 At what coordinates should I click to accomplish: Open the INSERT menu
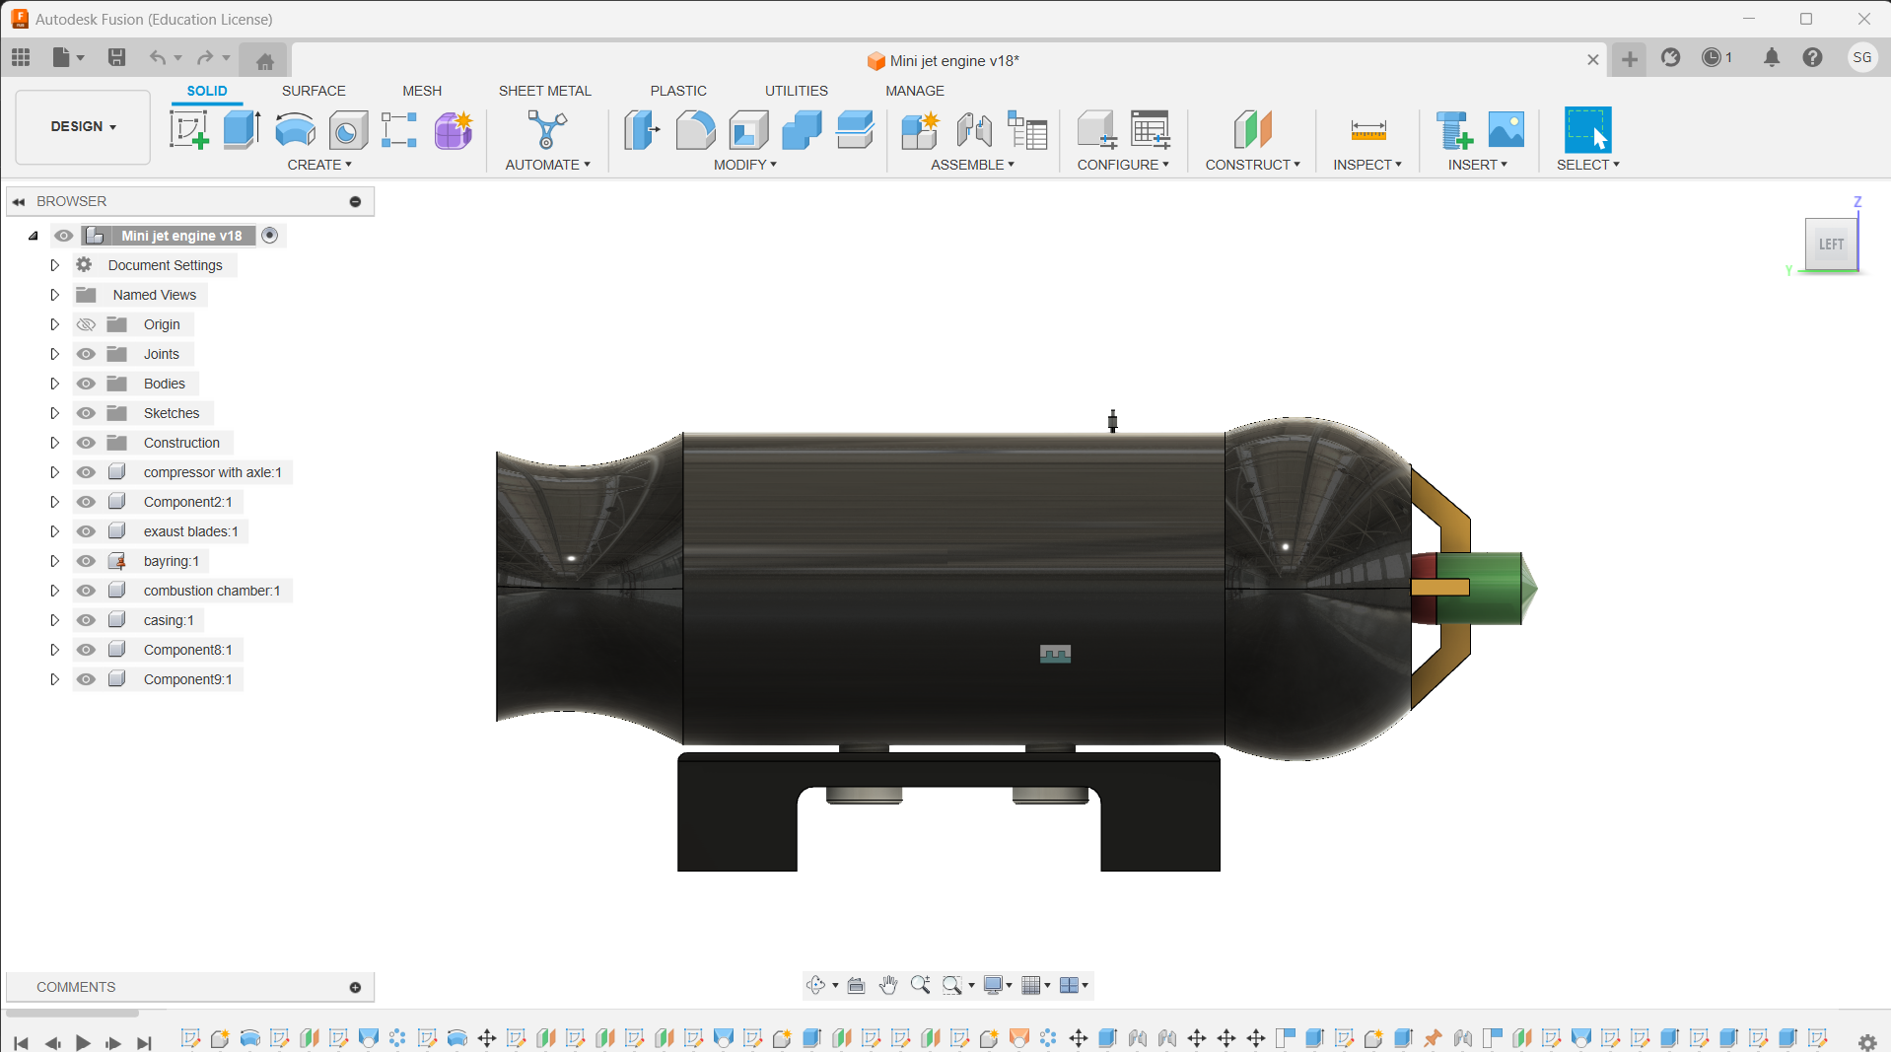[x=1477, y=165]
